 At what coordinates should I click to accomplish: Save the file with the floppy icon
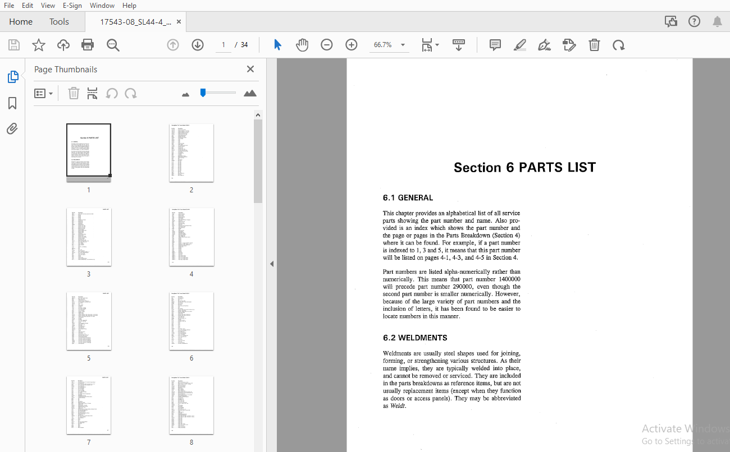tap(14, 45)
